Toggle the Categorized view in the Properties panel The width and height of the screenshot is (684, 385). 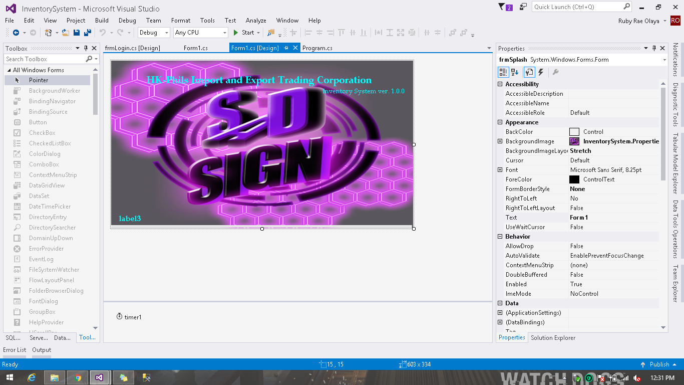click(503, 72)
